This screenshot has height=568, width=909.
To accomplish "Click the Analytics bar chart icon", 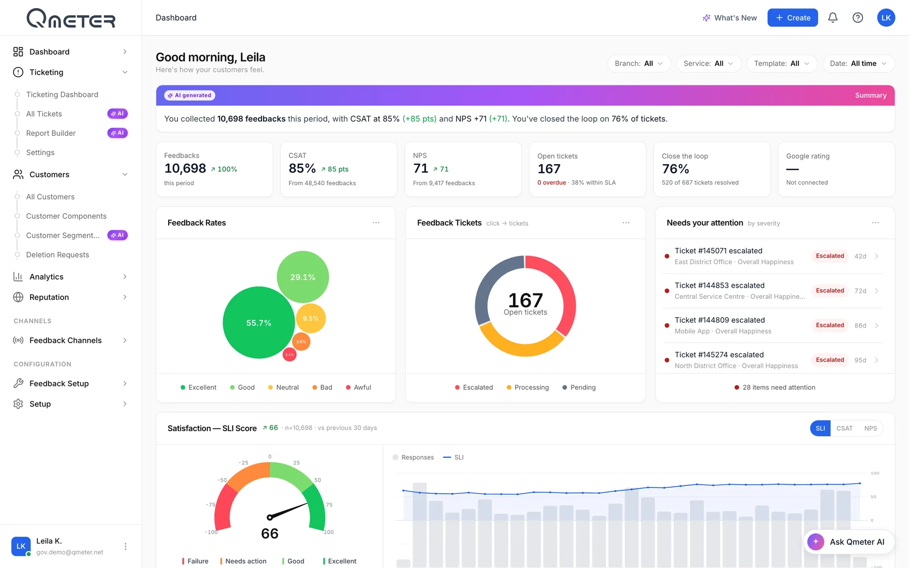I will [x=18, y=277].
